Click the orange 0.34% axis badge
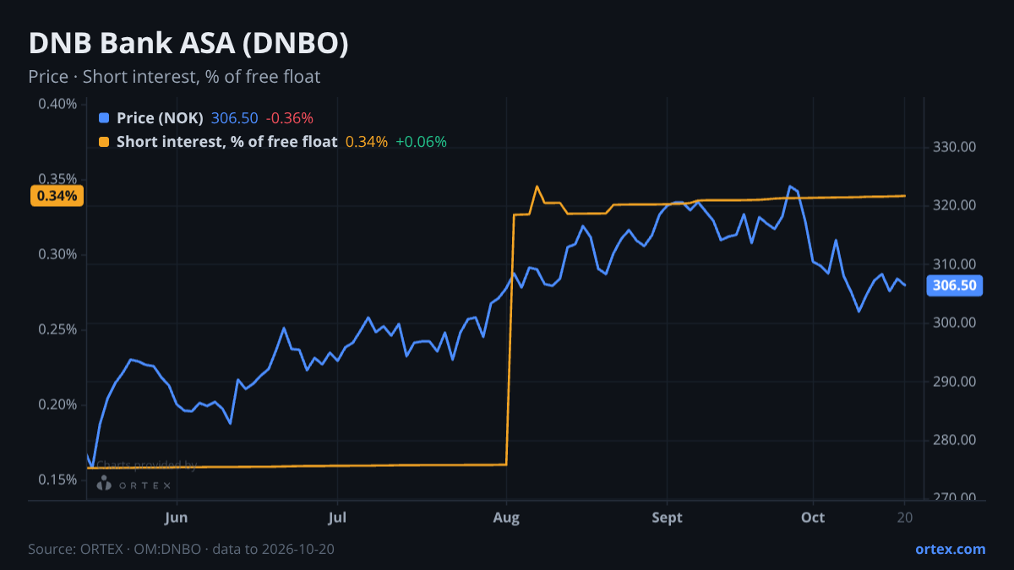This screenshot has width=1014, height=570. tap(57, 196)
